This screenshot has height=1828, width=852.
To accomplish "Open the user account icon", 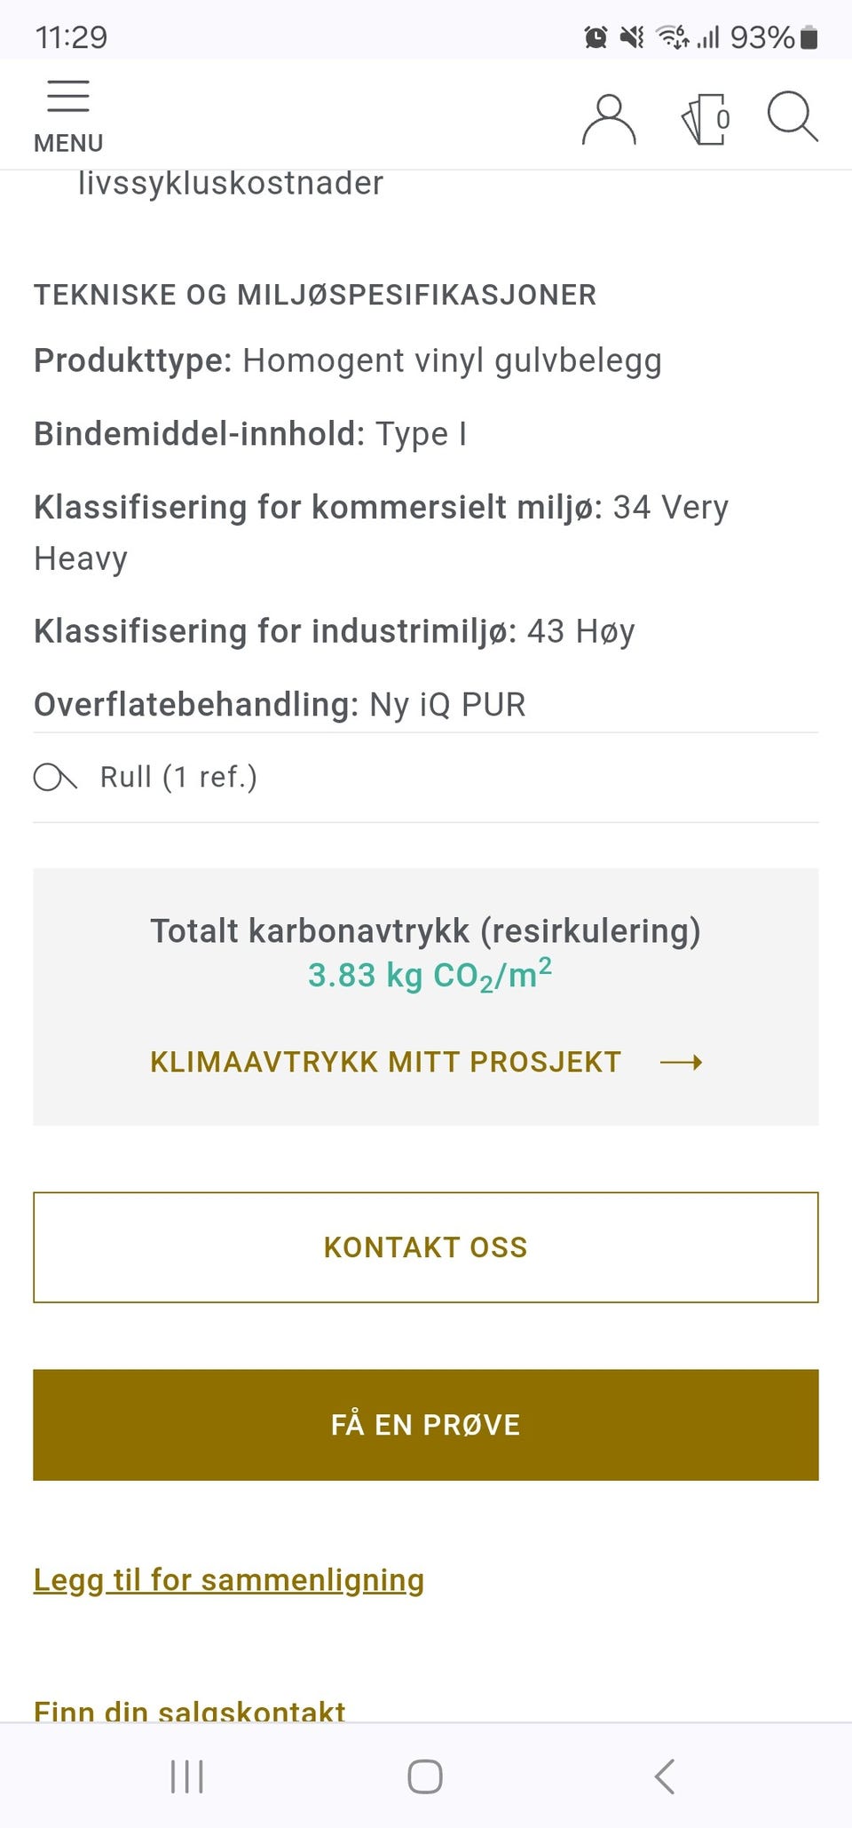I will 608,118.
